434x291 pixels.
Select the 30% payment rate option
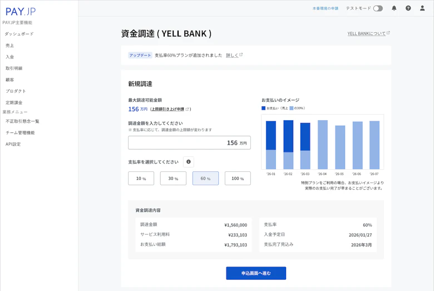pos(173,178)
